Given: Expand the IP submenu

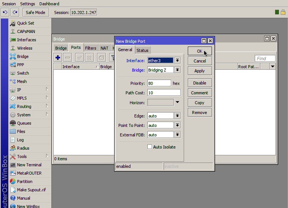Looking at the screenshot, I should pos(47,89).
